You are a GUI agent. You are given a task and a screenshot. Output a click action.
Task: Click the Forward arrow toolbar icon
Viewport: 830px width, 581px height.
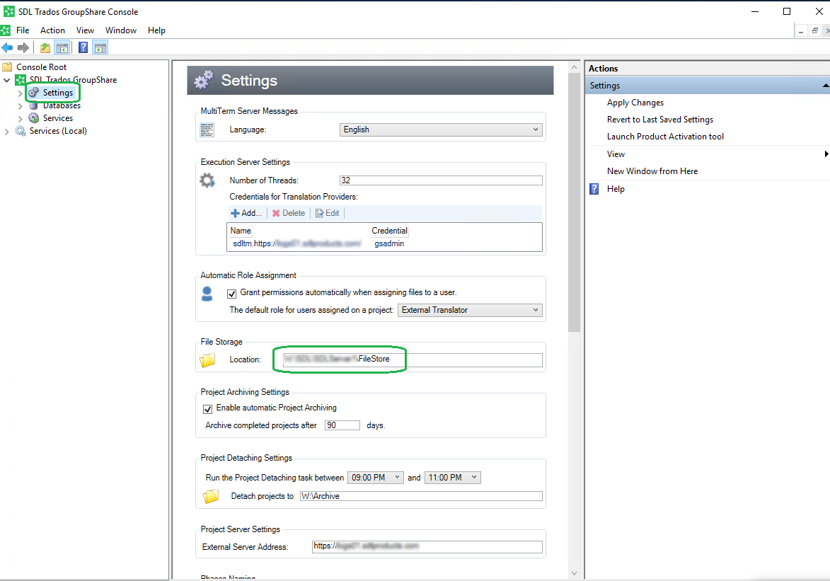tap(23, 48)
